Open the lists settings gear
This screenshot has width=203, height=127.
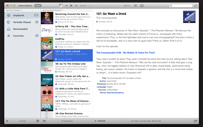(38, 121)
